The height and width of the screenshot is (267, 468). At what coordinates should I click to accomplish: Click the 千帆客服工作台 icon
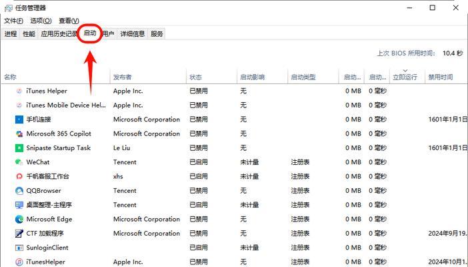click(x=19, y=176)
